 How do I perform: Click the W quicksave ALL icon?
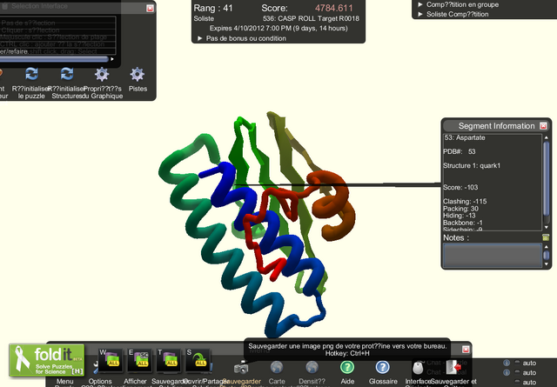click(x=111, y=360)
